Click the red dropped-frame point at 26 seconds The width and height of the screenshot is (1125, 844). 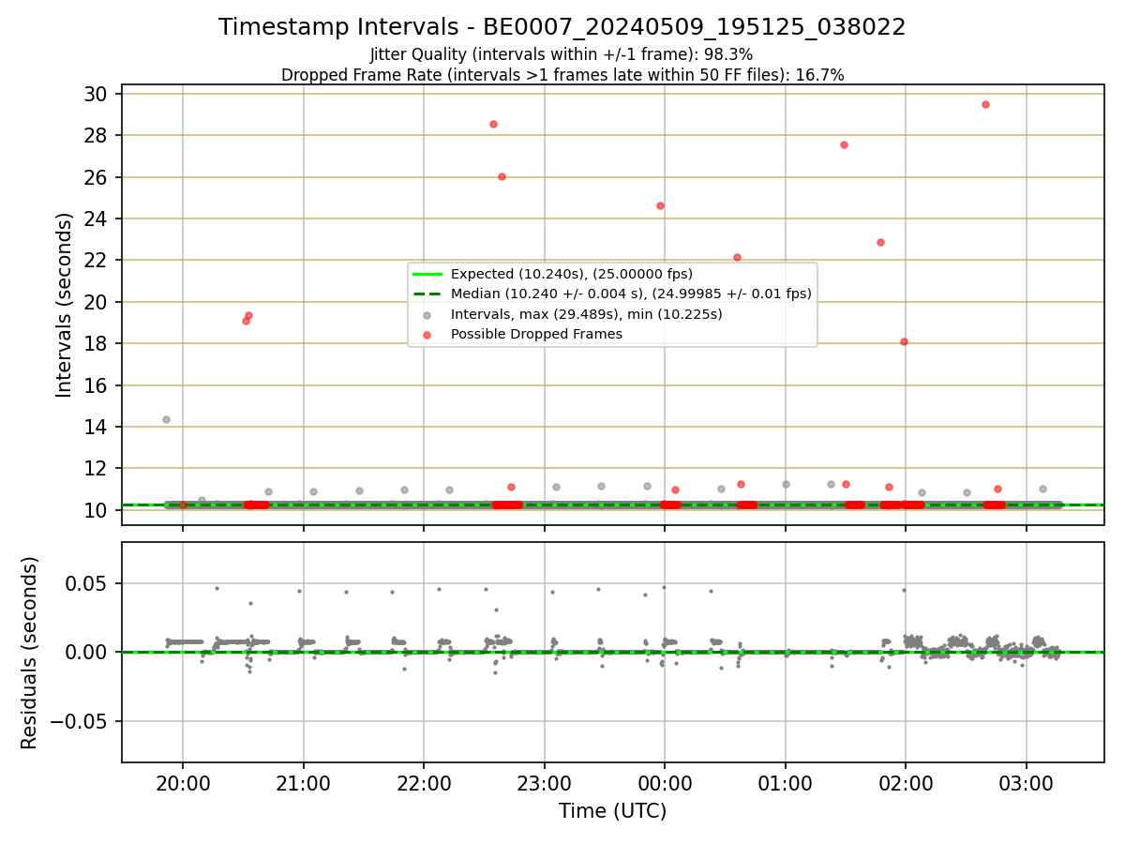[502, 176]
